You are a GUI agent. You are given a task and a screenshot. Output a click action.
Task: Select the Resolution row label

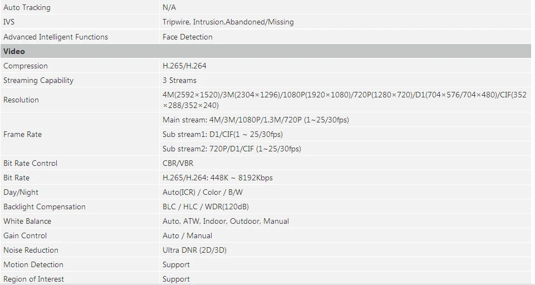coord(21,100)
